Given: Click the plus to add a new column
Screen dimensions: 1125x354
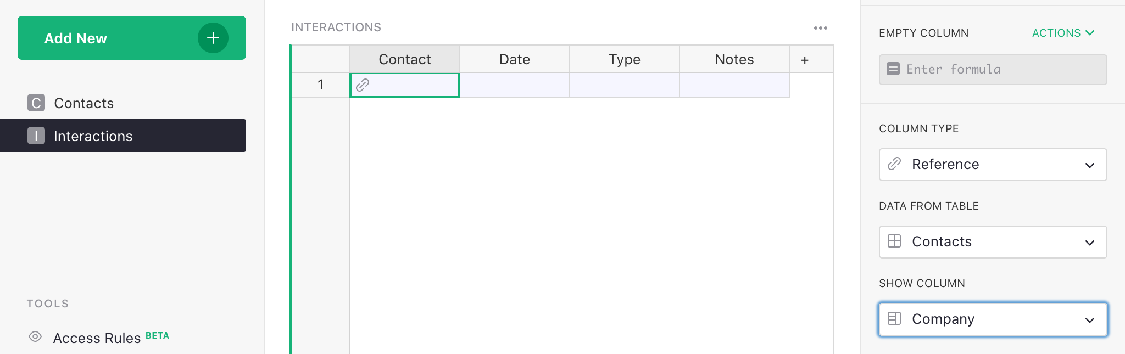Looking at the screenshot, I should (804, 59).
